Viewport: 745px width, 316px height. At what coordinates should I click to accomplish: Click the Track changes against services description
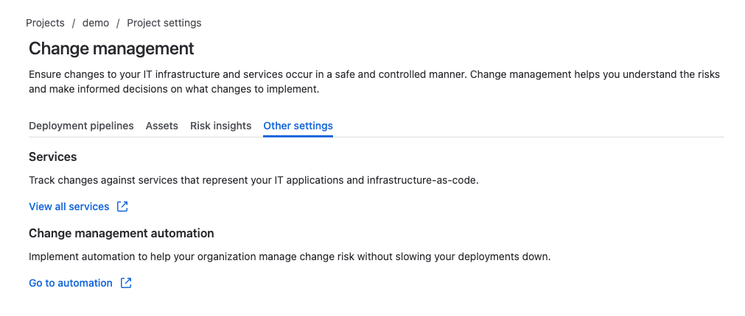click(253, 181)
